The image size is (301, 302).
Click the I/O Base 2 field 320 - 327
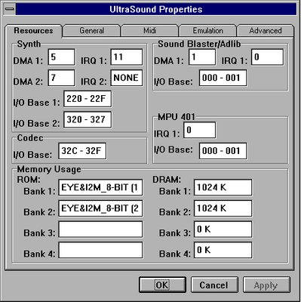(88, 119)
